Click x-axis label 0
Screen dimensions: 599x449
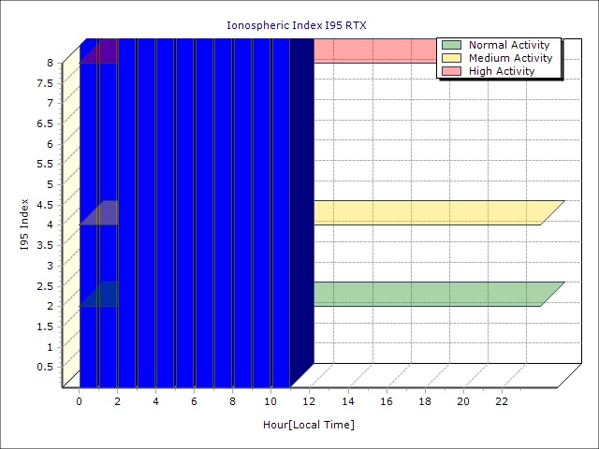tap(79, 401)
